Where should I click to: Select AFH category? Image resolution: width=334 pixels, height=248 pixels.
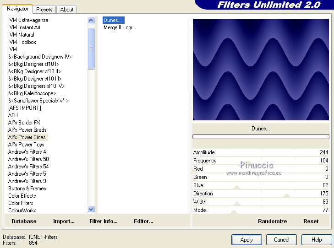tap(13, 115)
